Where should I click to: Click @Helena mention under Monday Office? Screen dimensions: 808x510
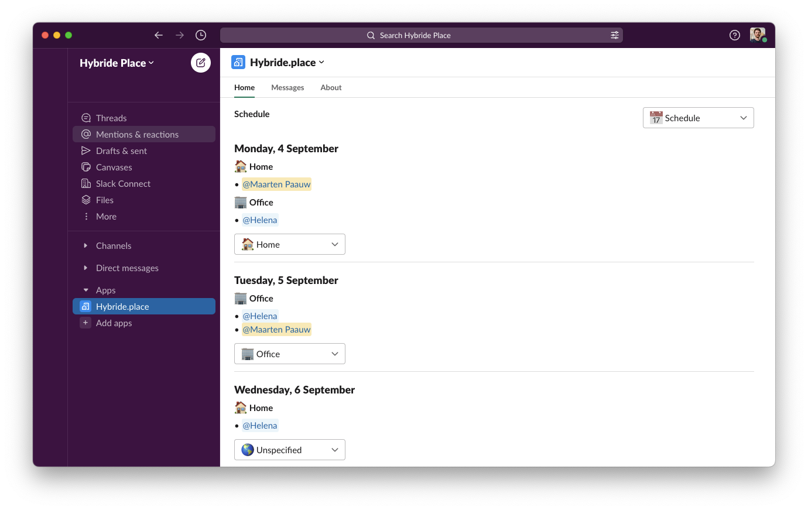click(260, 220)
